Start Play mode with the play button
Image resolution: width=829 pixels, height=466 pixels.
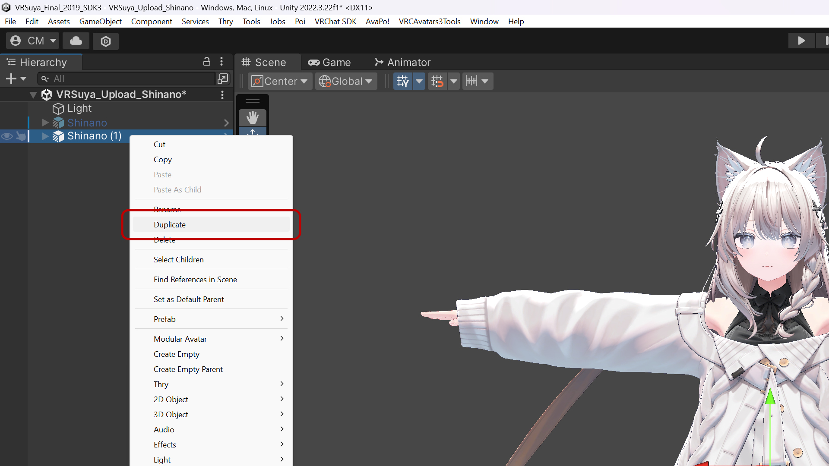click(x=801, y=41)
